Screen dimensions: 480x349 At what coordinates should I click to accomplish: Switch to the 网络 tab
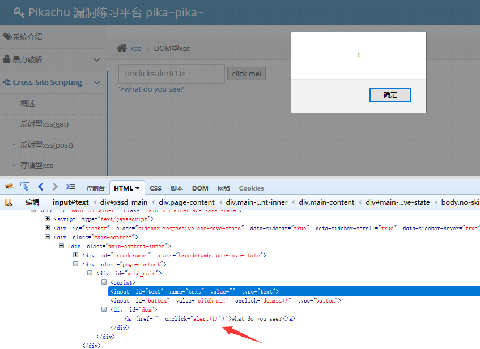click(x=223, y=188)
